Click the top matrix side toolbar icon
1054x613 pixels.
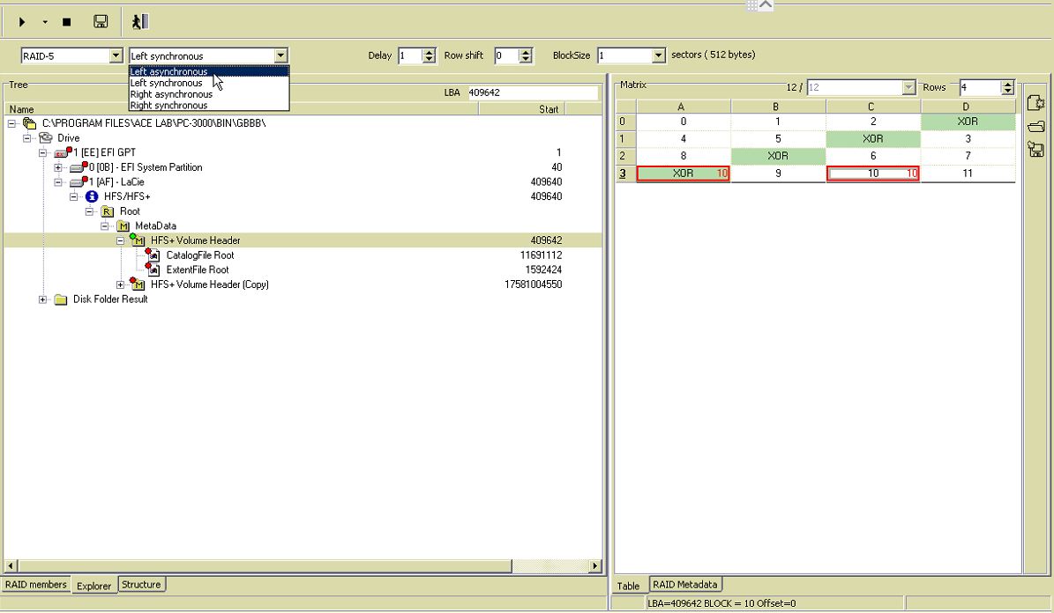tap(1035, 103)
